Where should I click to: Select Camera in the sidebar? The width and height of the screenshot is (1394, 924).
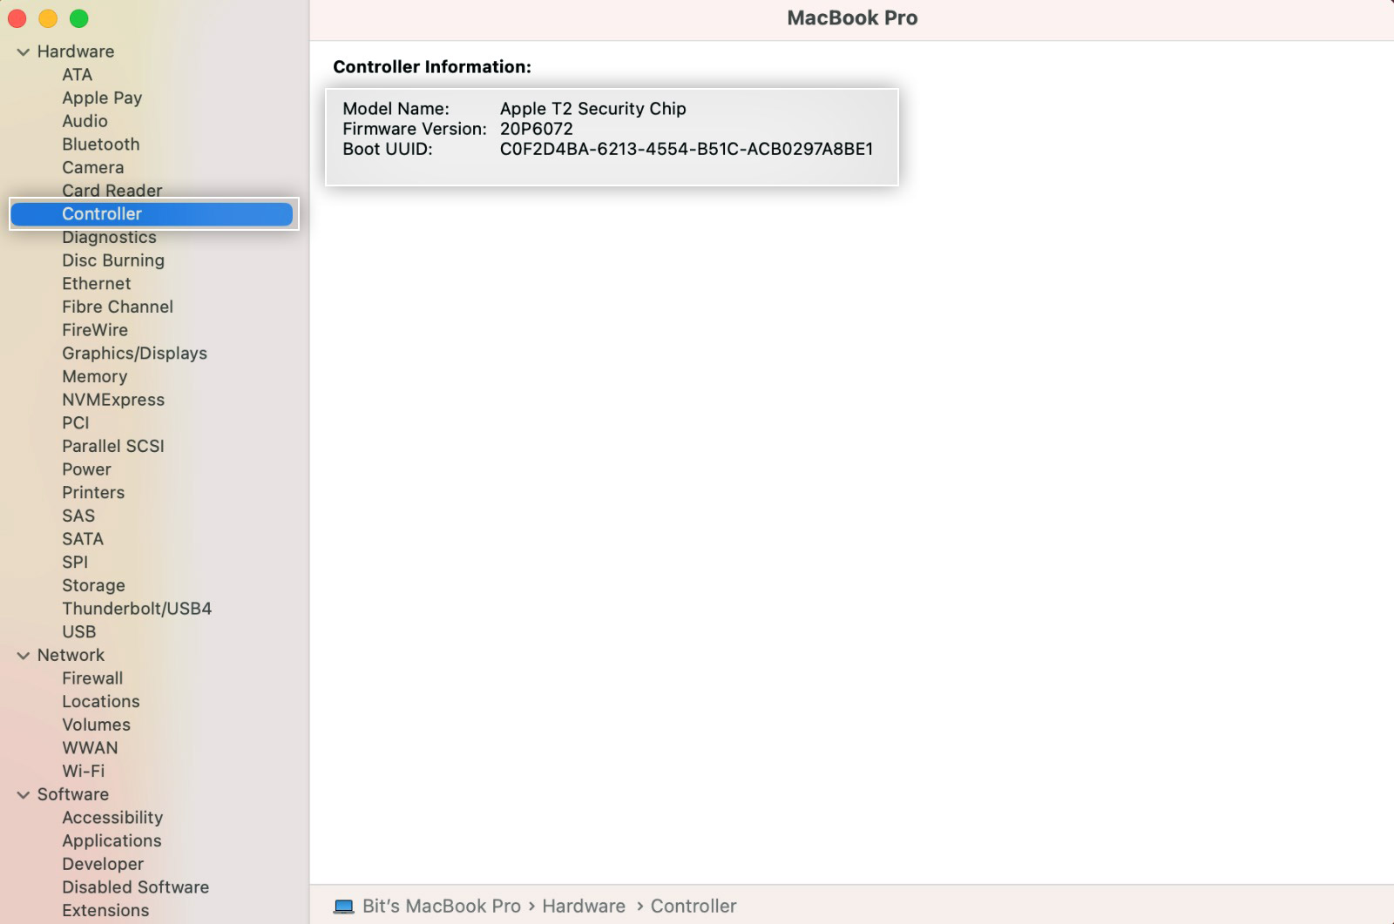pyautogui.click(x=92, y=167)
